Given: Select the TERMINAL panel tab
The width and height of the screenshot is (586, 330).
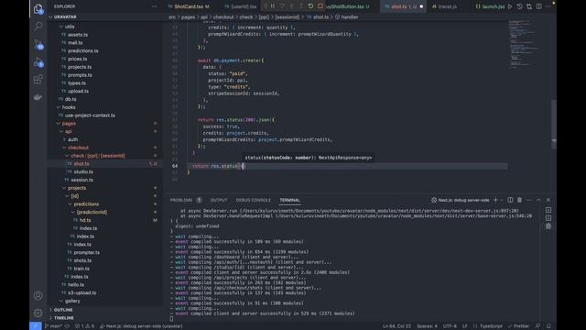Looking at the screenshot, I should (289, 200).
